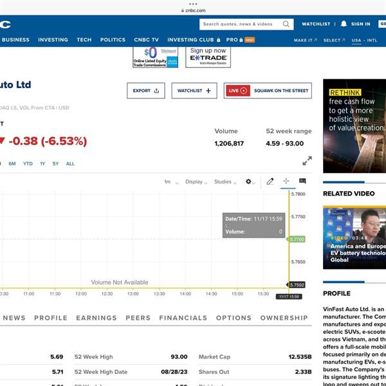Click the Shares Out value 2.33B

303,372
